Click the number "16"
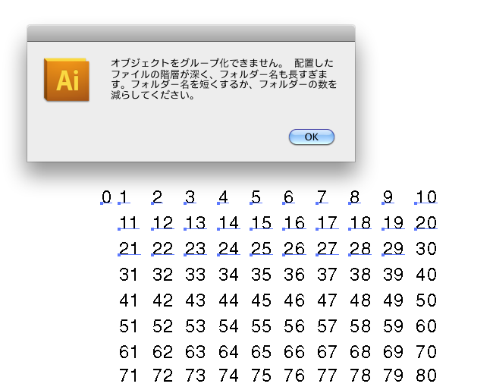493x390 pixels. point(294,223)
